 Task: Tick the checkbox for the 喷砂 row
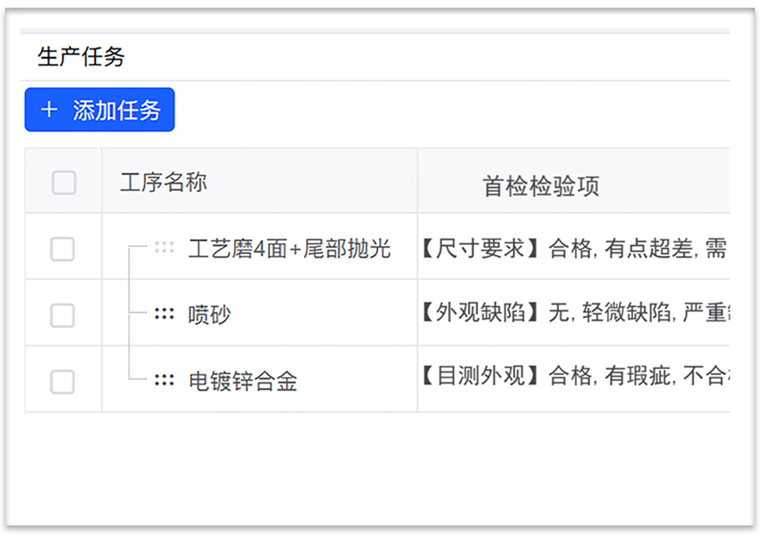[62, 315]
